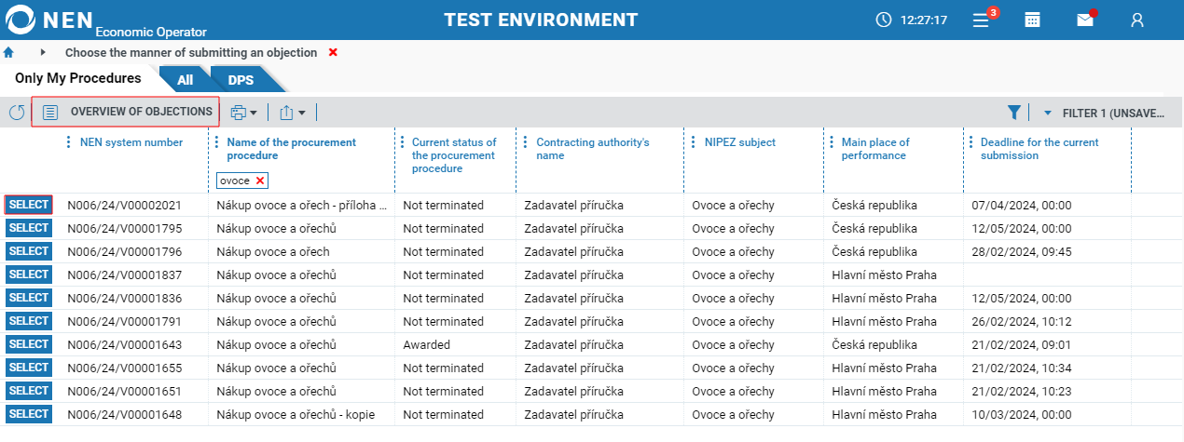This screenshot has height=442, width=1184.
Task: Remove the 'ovoce' filter chip
Action: coord(260,181)
